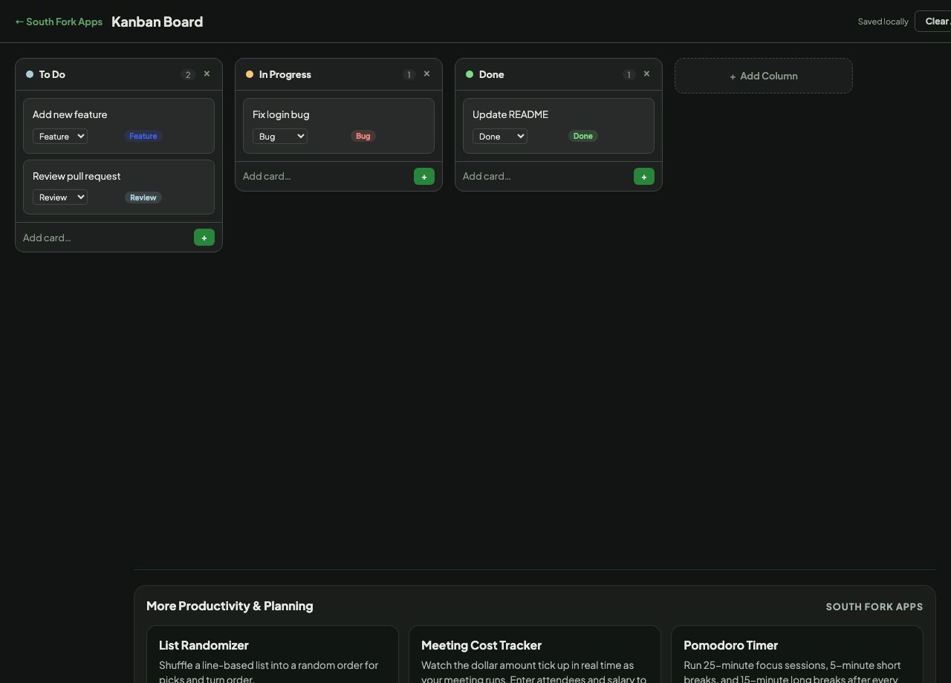Image resolution: width=951 pixels, height=683 pixels.
Task: Select the Review pull request card title
Action: tap(77, 176)
